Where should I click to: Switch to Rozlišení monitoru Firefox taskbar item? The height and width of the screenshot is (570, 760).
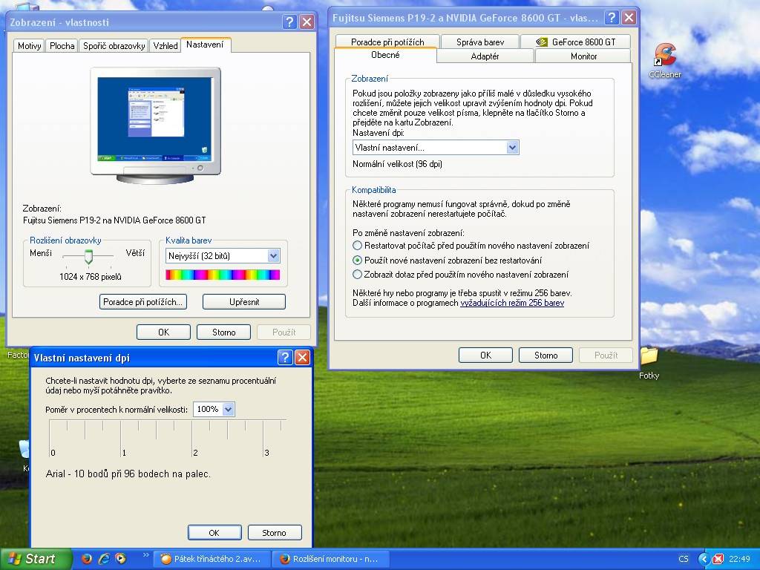330,559
